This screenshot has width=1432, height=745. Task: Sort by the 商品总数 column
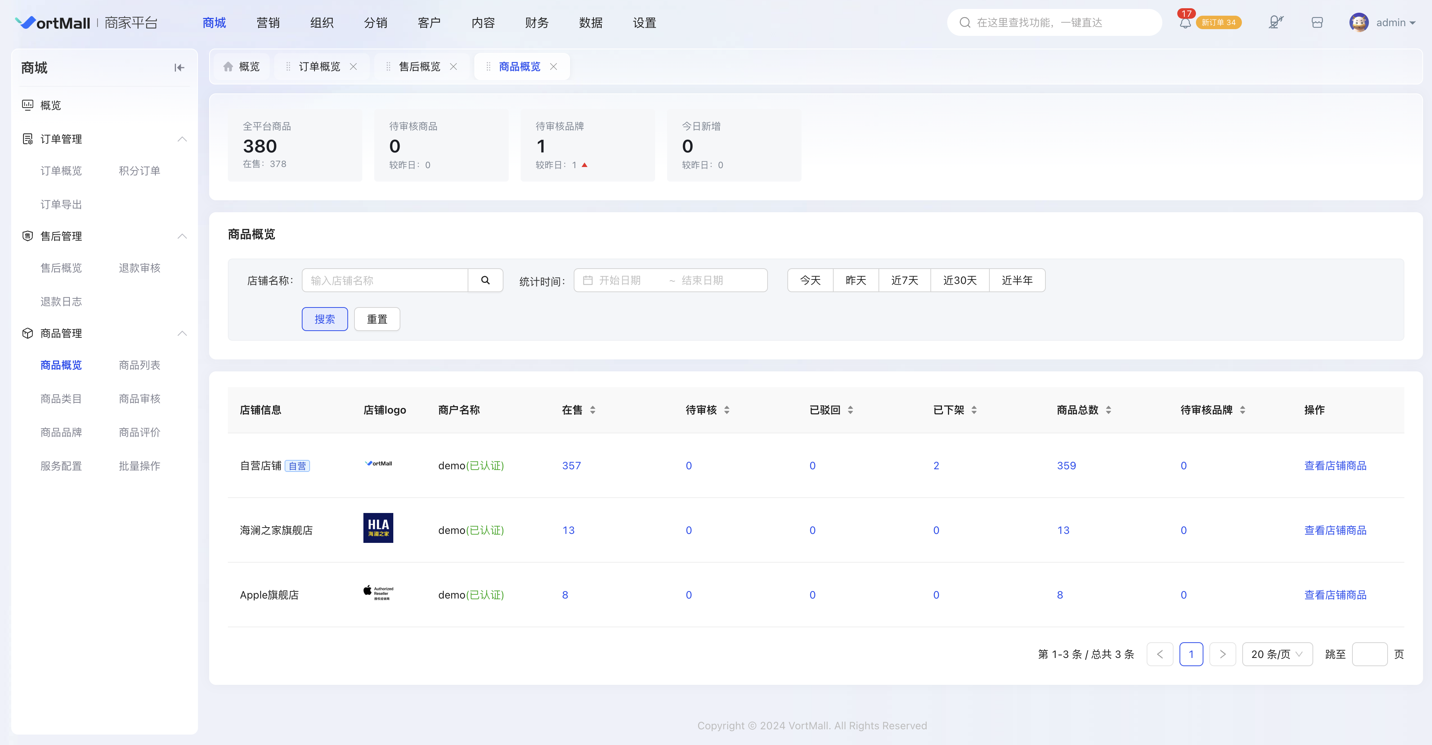[1108, 410]
